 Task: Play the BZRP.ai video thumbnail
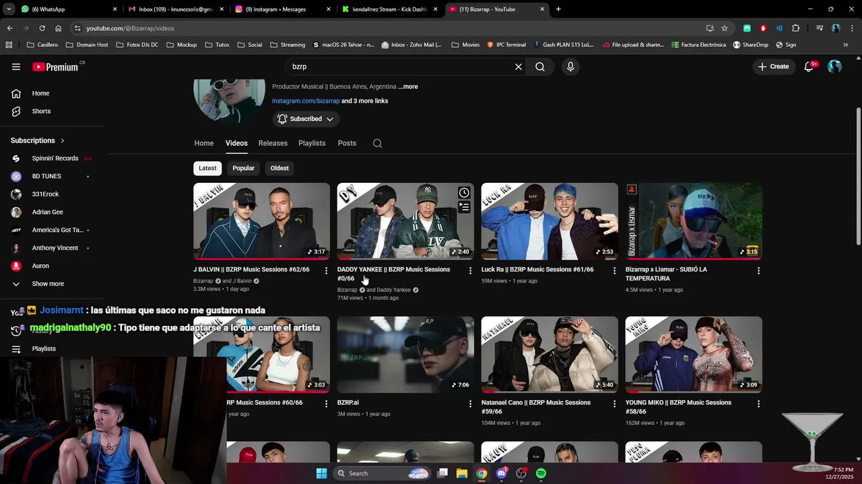pos(405,354)
